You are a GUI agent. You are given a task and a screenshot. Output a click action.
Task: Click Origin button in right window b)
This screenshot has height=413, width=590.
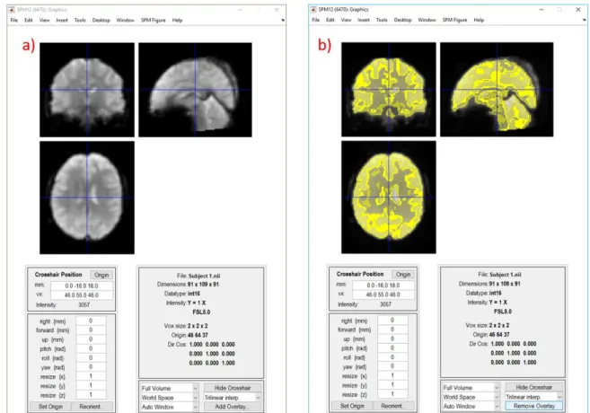(x=403, y=274)
